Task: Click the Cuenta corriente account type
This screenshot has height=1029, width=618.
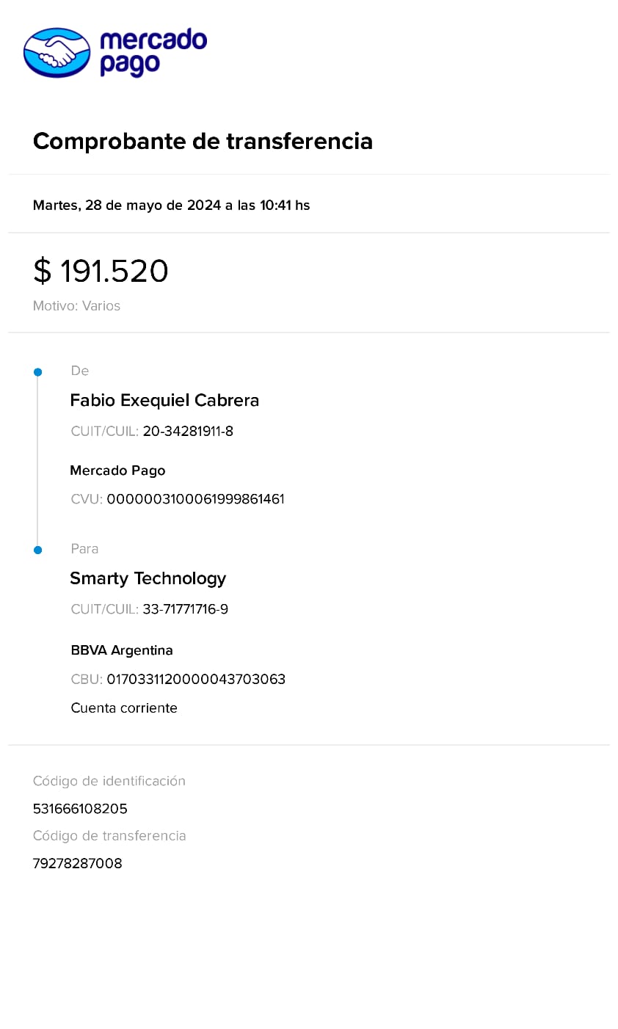Action: tap(124, 708)
